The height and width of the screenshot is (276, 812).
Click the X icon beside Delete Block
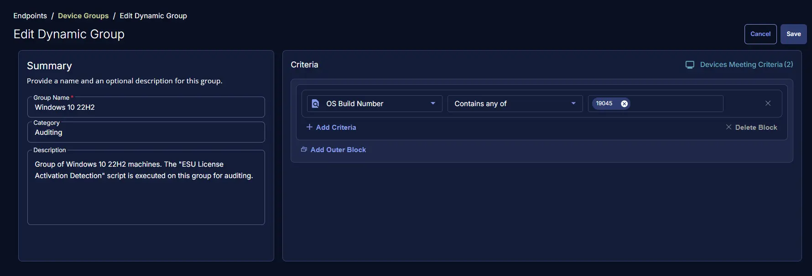(x=729, y=127)
